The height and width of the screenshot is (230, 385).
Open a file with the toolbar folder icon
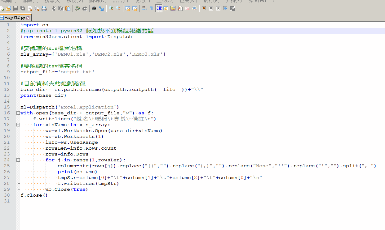8,8
